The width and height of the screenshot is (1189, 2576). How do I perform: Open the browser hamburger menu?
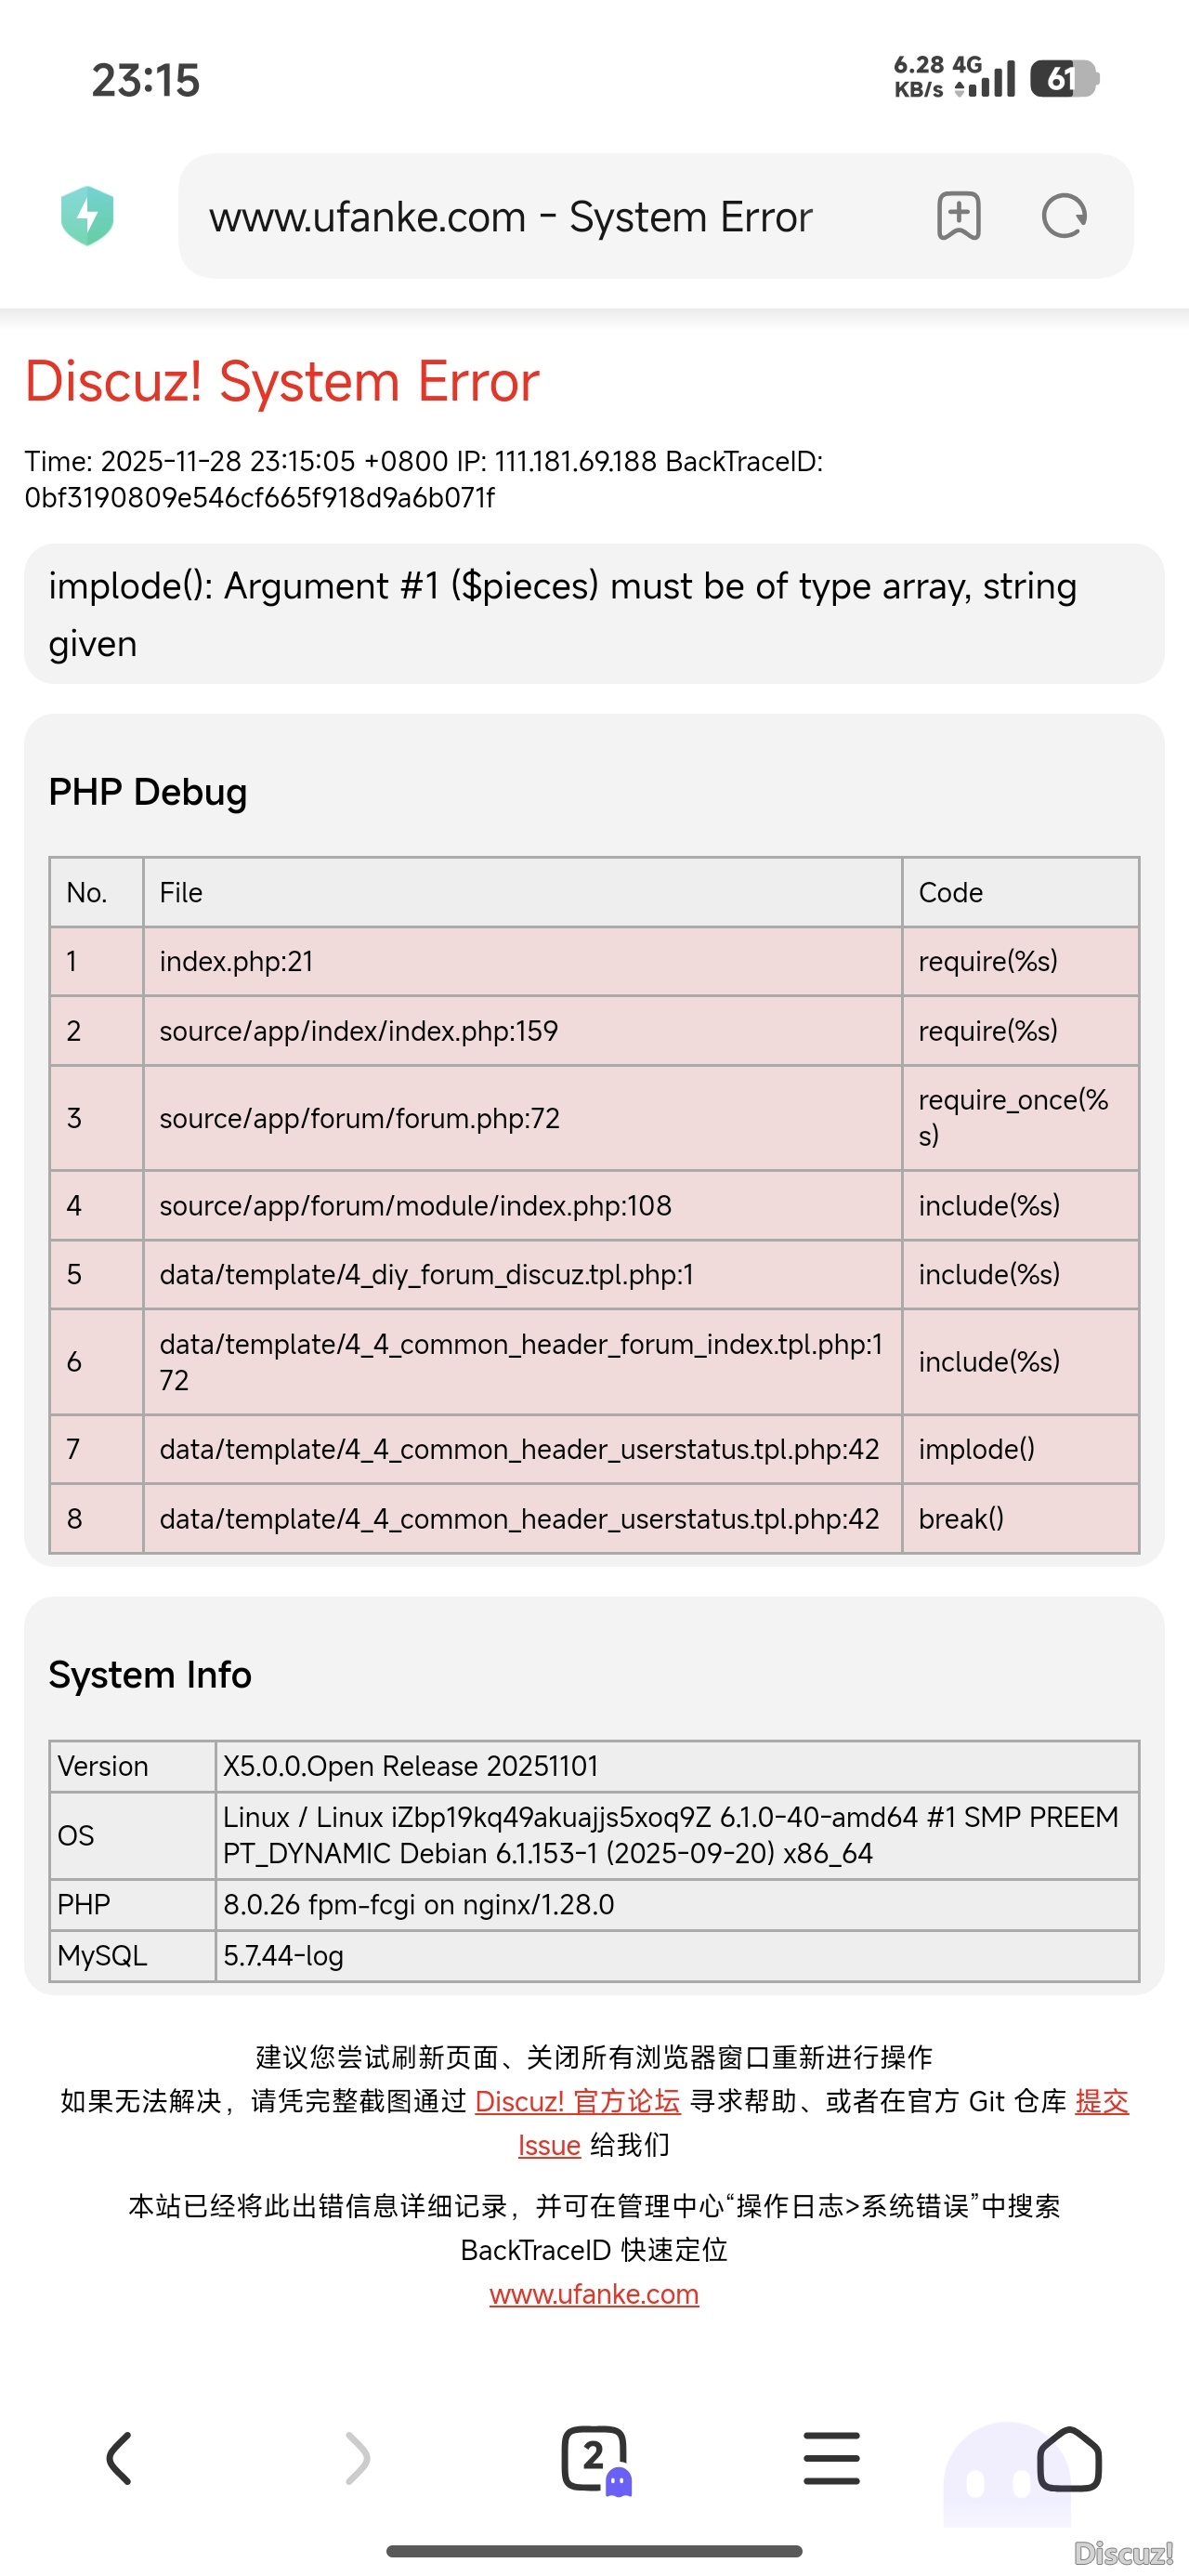point(831,2458)
